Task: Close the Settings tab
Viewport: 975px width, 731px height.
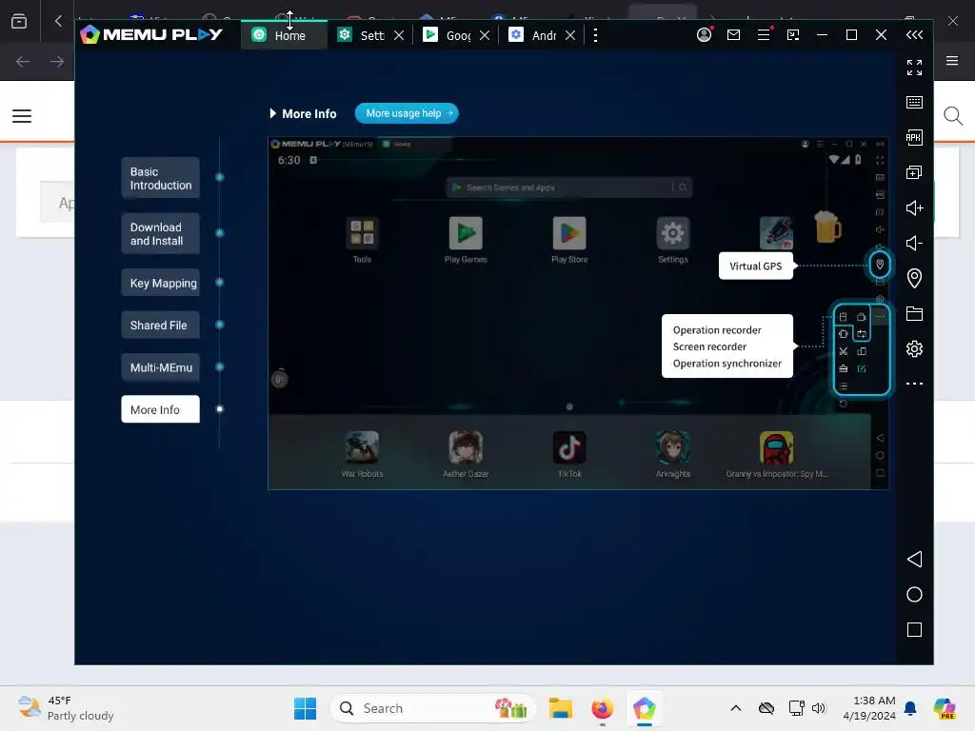Action: pyautogui.click(x=399, y=35)
